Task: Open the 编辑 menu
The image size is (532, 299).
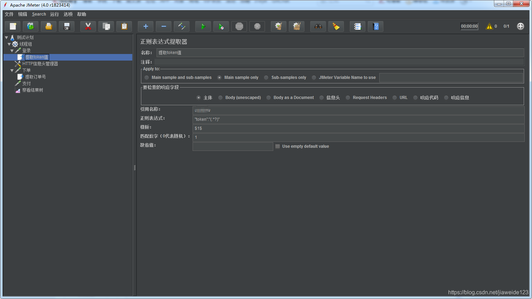Action: point(23,14)
